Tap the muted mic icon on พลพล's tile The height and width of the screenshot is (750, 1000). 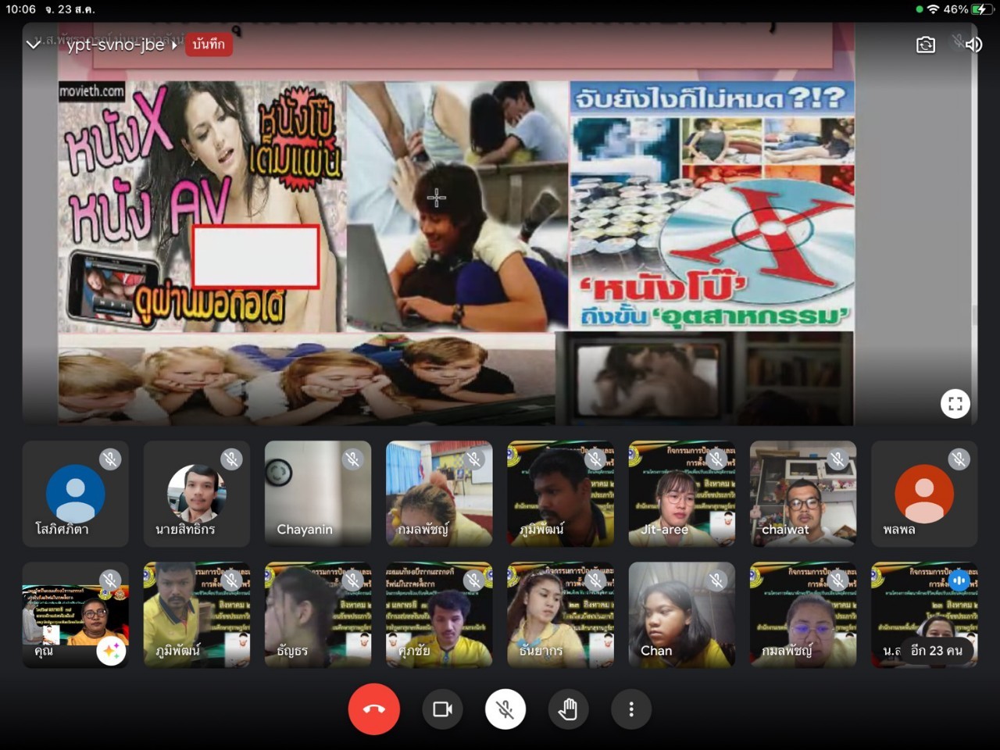959,459
